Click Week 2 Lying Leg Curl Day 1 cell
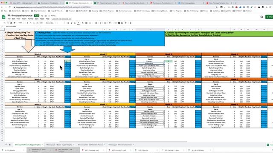Screen dimensions: 273x153 click(x=87, y=75)
